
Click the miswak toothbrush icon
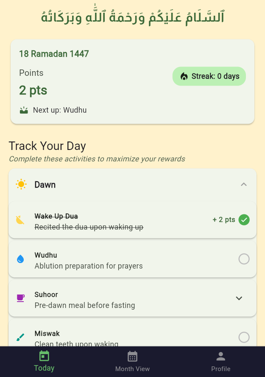tap(20, 337)
